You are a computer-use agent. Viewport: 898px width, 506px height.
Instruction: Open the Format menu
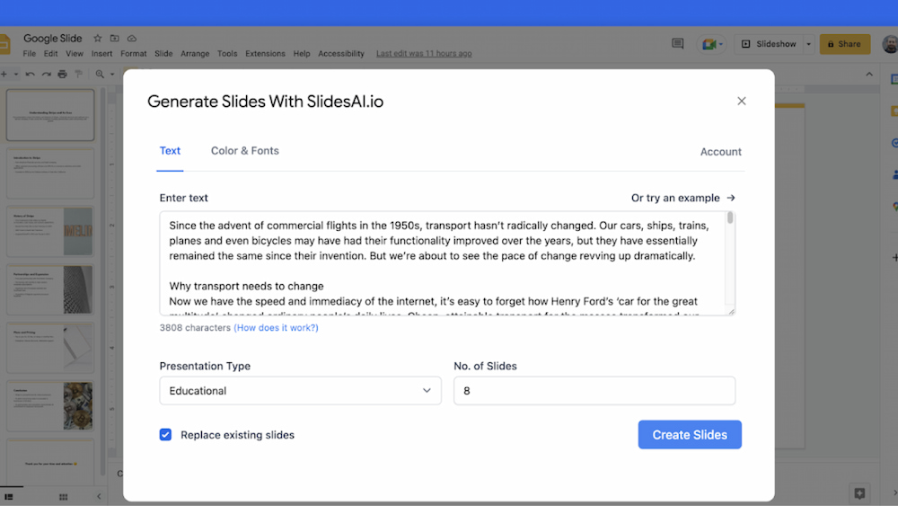point(134,53)
